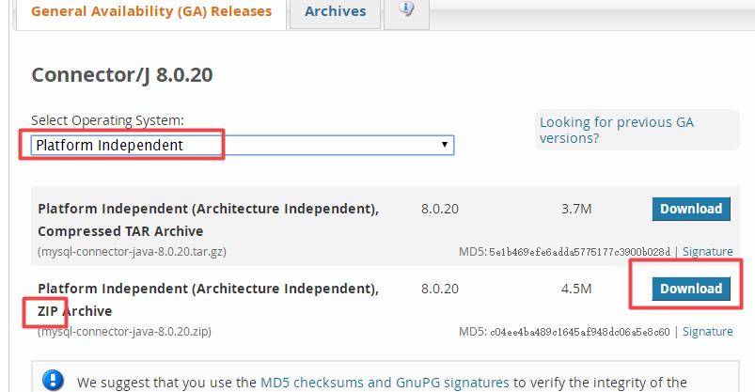Click the Compressed TAR Archive title text
This screenshot has height=392, width=755.
pyautogui.click(x=120, y=230)
